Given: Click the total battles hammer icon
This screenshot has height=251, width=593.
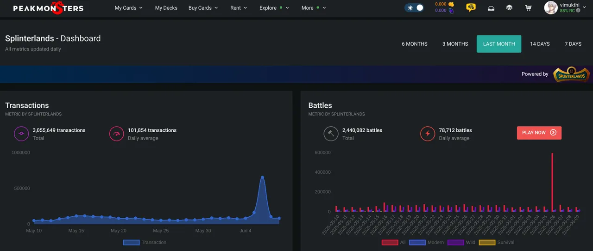Looking at the screenshot, I should tap(331, 134).
